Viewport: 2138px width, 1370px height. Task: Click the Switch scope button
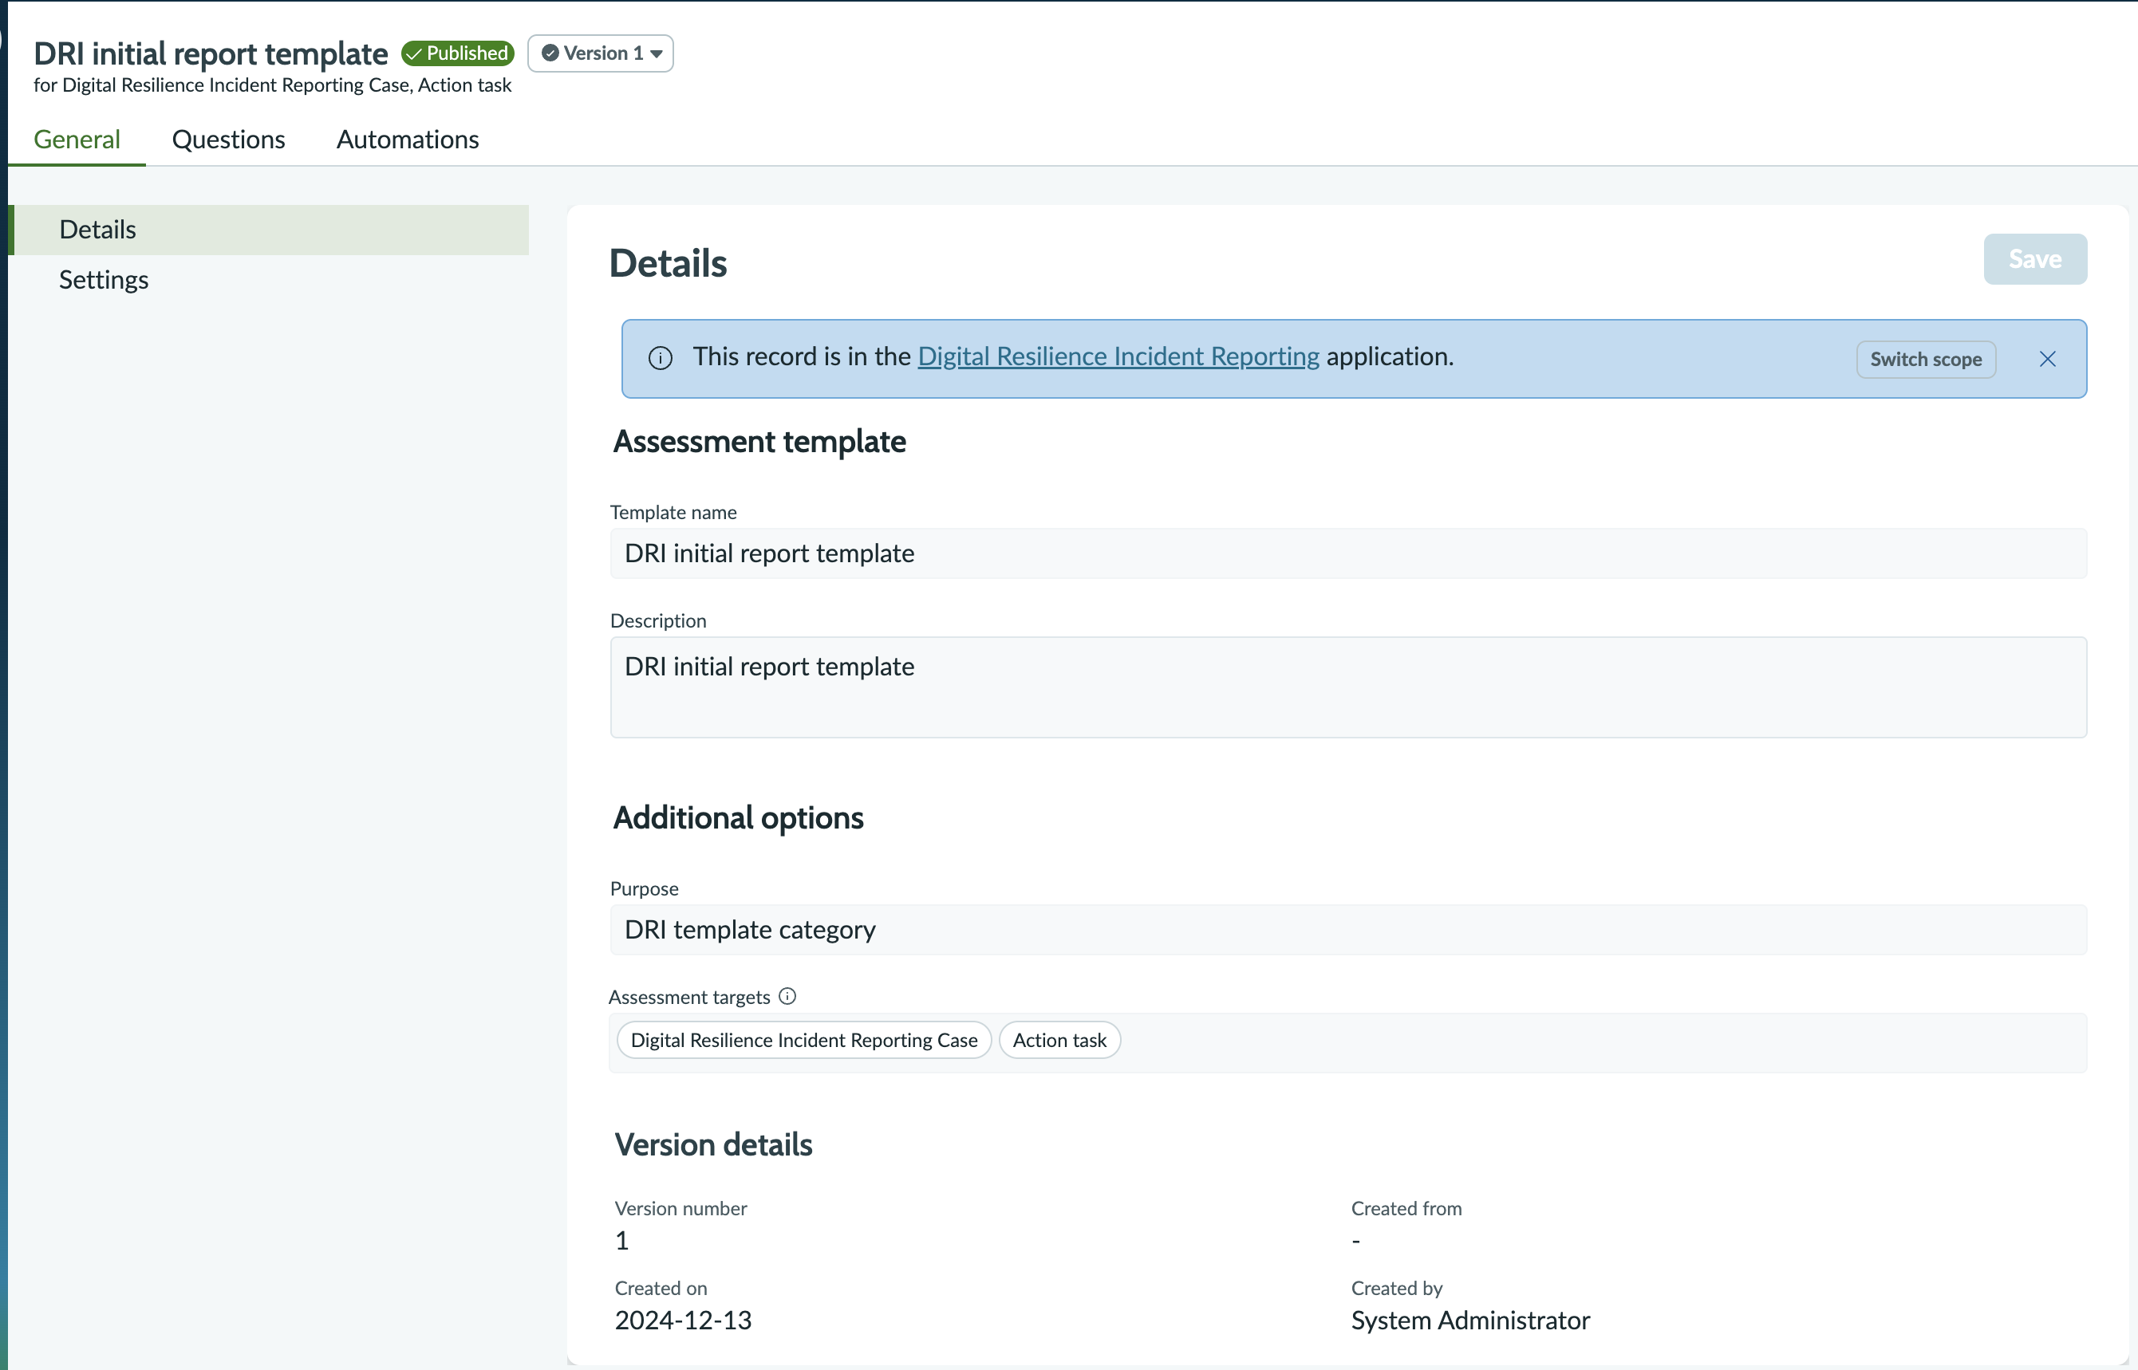pyautogui.click(x=1925, y=360)
